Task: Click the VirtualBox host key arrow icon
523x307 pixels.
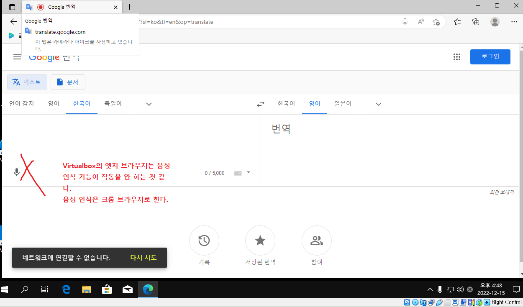Action: tap(487, 302)
